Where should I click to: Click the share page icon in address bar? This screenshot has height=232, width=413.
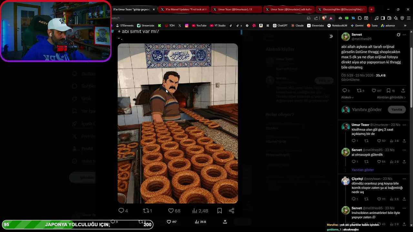click(x=316, y=18)
